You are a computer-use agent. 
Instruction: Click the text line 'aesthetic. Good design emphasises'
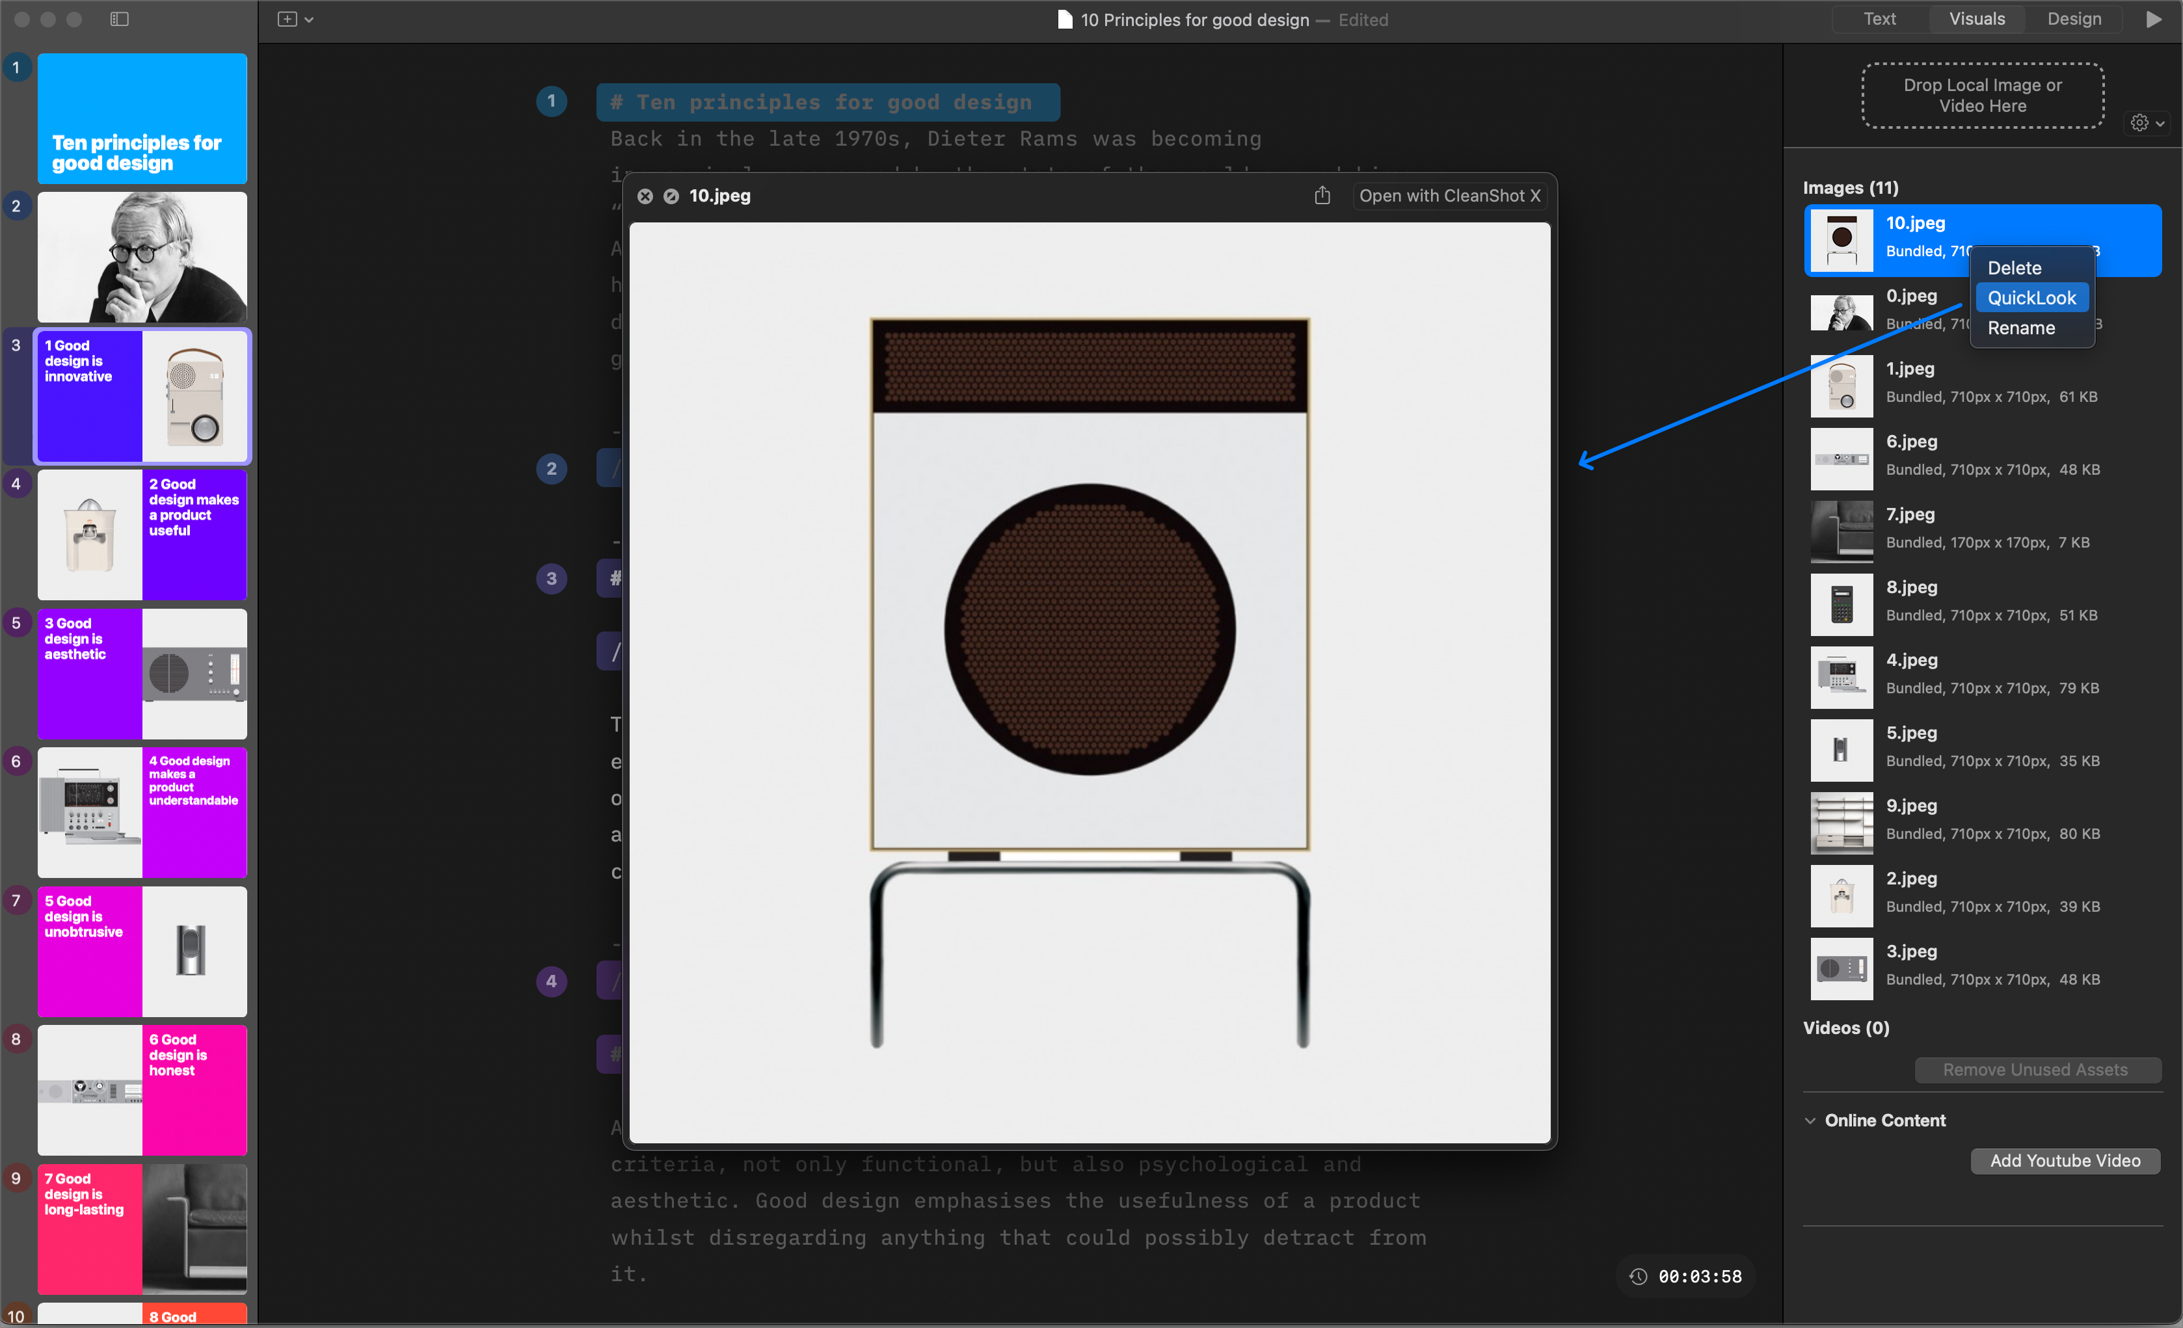(x=1015, y=1201)
